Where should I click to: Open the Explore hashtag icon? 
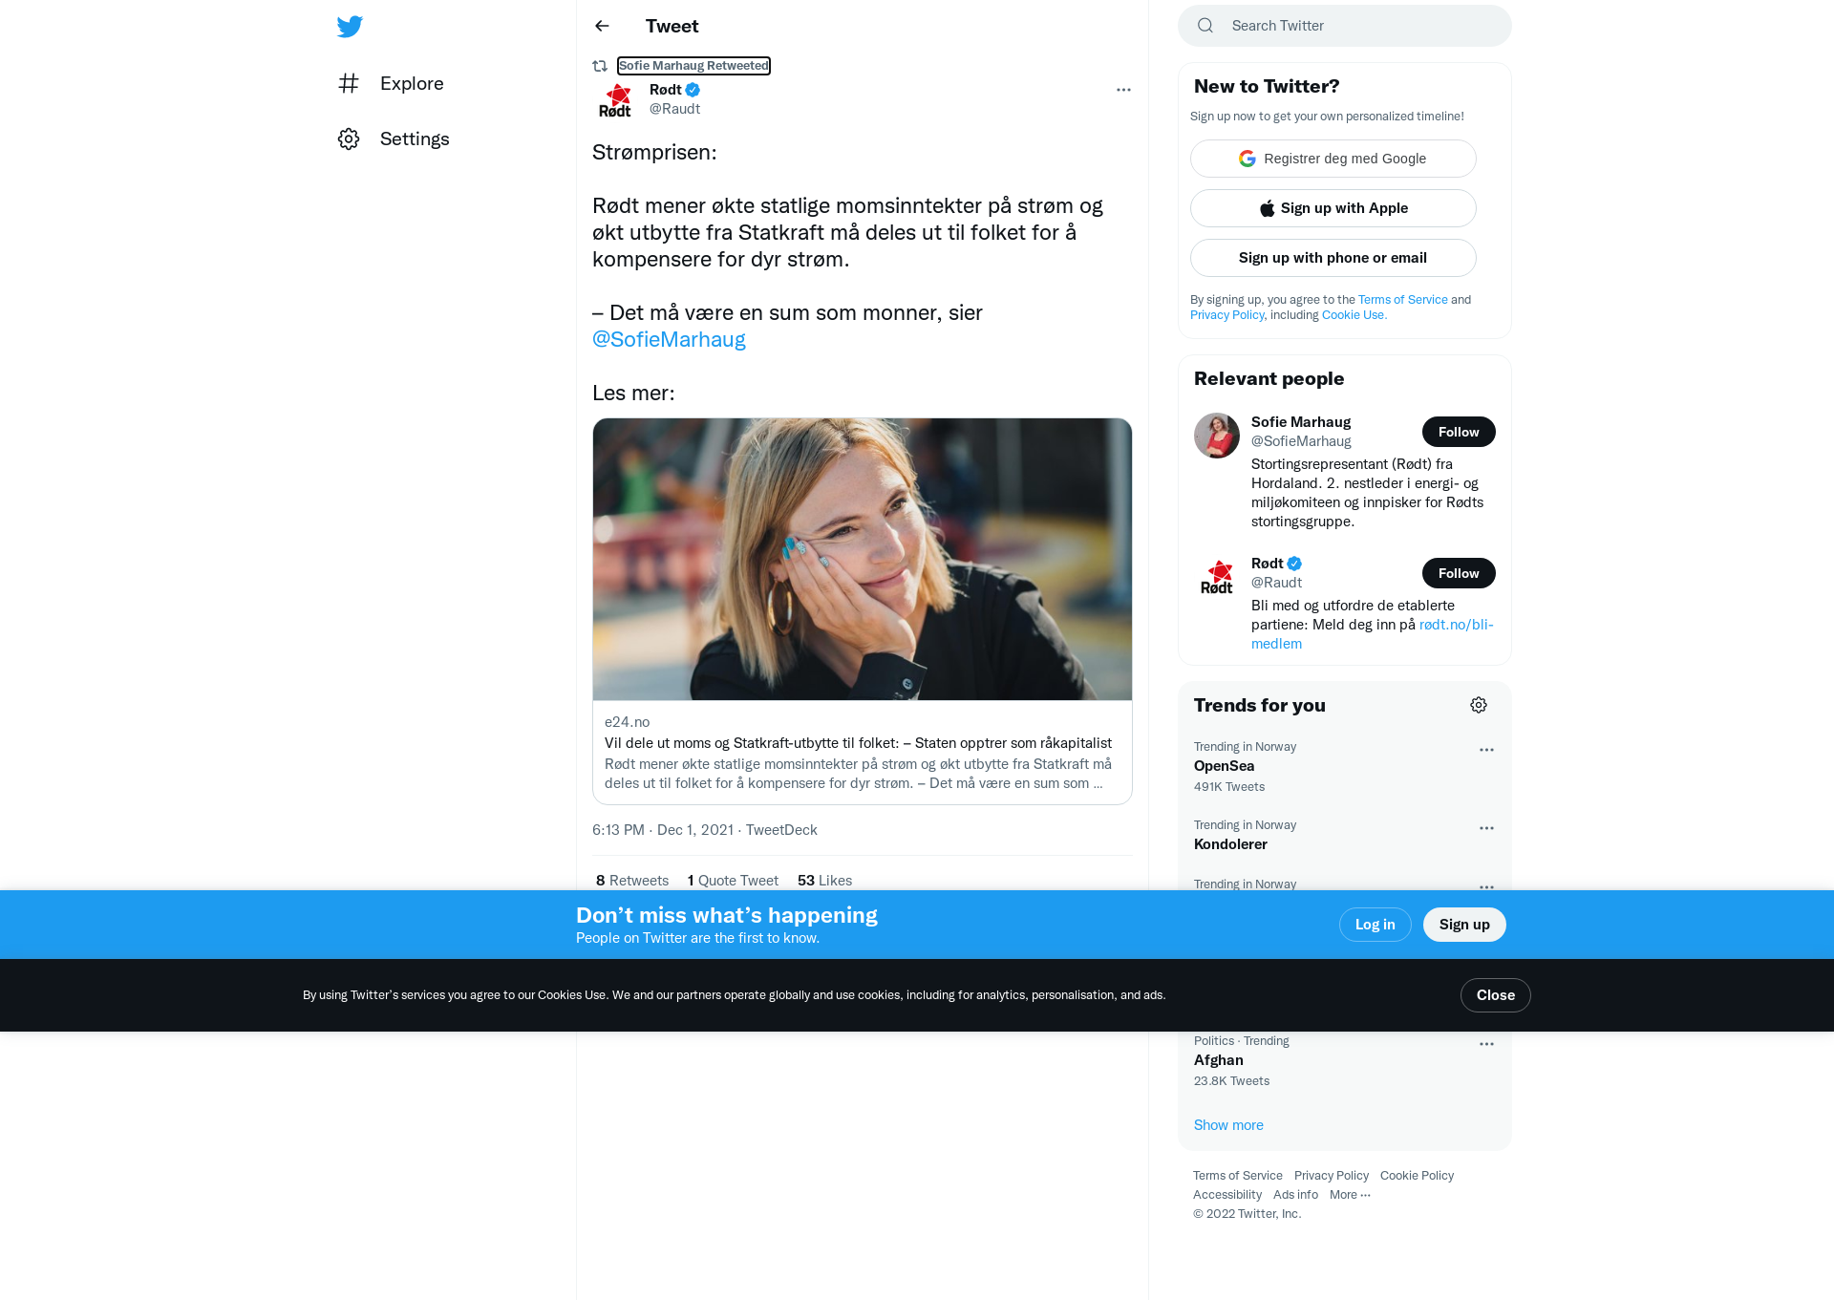[x=349, y=83]
